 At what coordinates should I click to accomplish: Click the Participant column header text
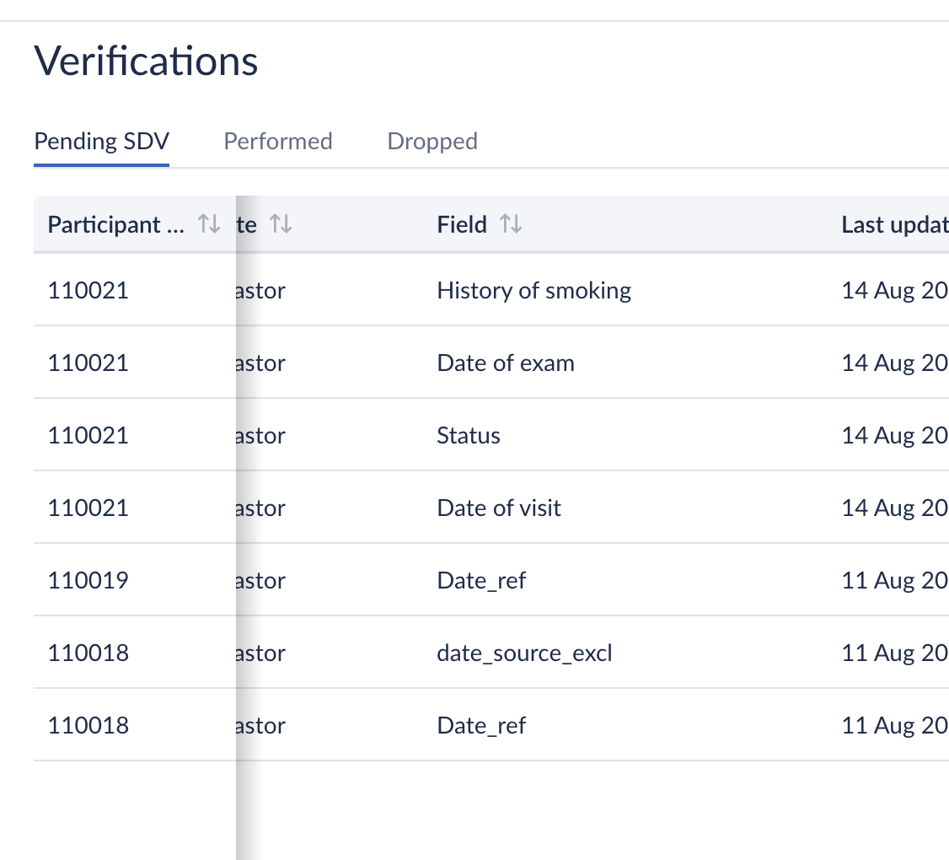click(115, 224)
